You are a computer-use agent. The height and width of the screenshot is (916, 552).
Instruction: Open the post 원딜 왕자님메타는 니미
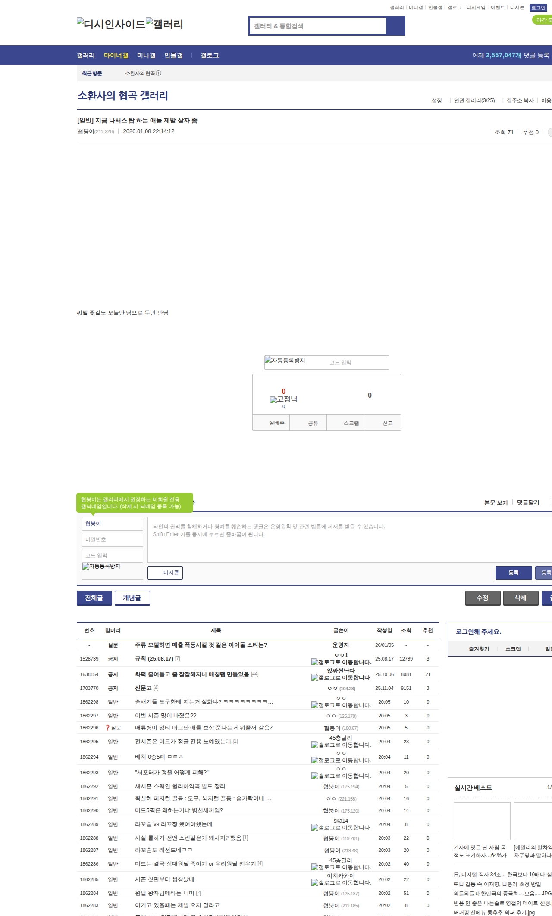(165, 893)
